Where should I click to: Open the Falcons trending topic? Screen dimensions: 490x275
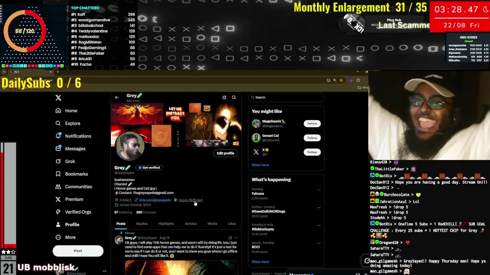258,194
